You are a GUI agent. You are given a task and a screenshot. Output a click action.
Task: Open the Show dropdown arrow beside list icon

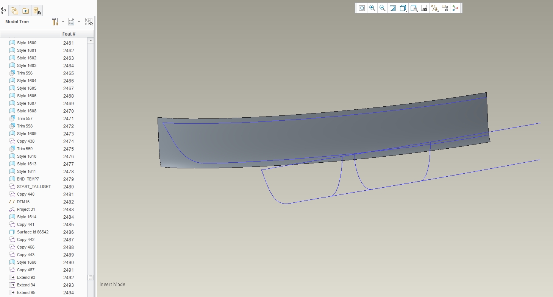[79, 22]
